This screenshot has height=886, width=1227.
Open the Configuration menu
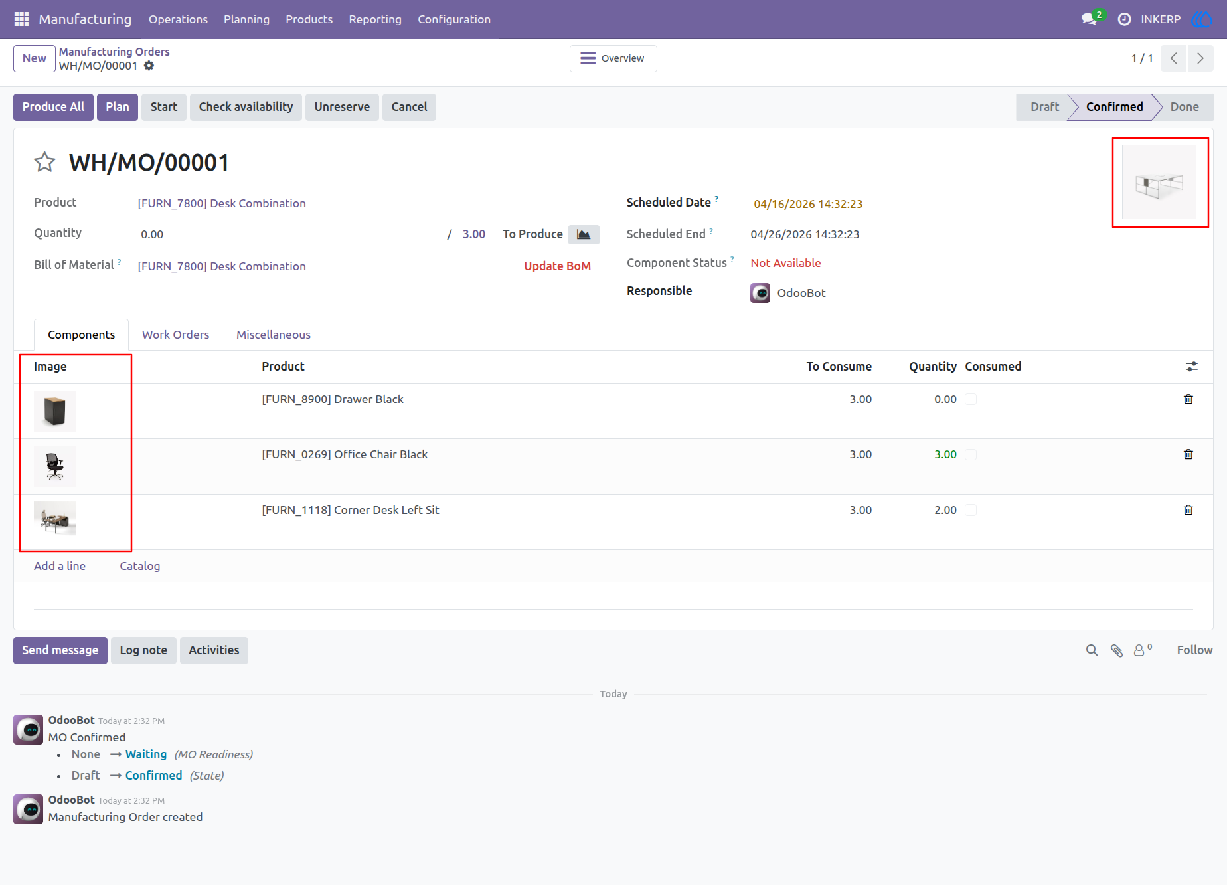[x=454, y=19]
